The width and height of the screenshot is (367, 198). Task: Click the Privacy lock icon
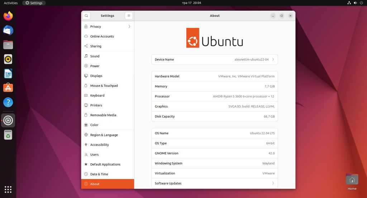pos(86,26)
